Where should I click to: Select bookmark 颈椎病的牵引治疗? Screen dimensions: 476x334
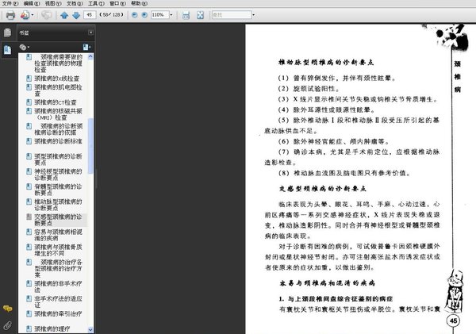58,313
